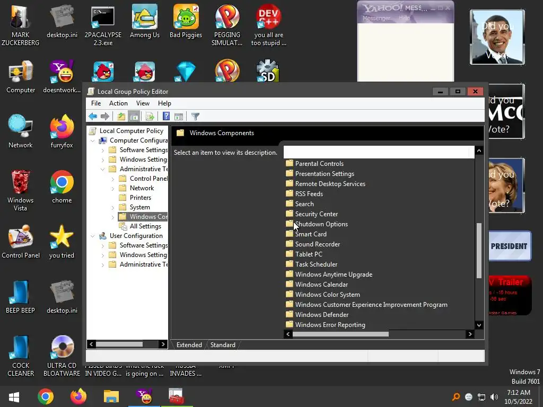
Task: Expand Windows Settings under Computer Configuration
Action: point(103,160)
